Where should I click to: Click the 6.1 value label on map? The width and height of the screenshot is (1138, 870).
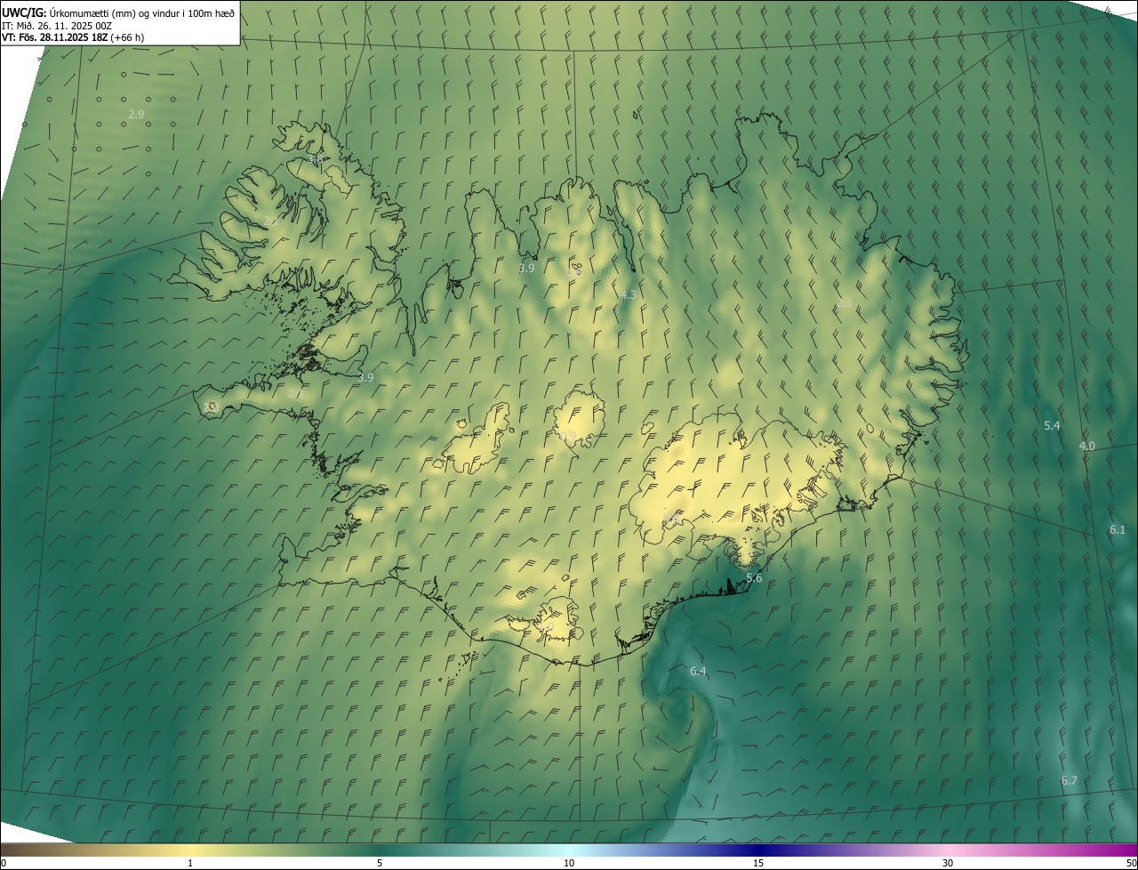1118,530
